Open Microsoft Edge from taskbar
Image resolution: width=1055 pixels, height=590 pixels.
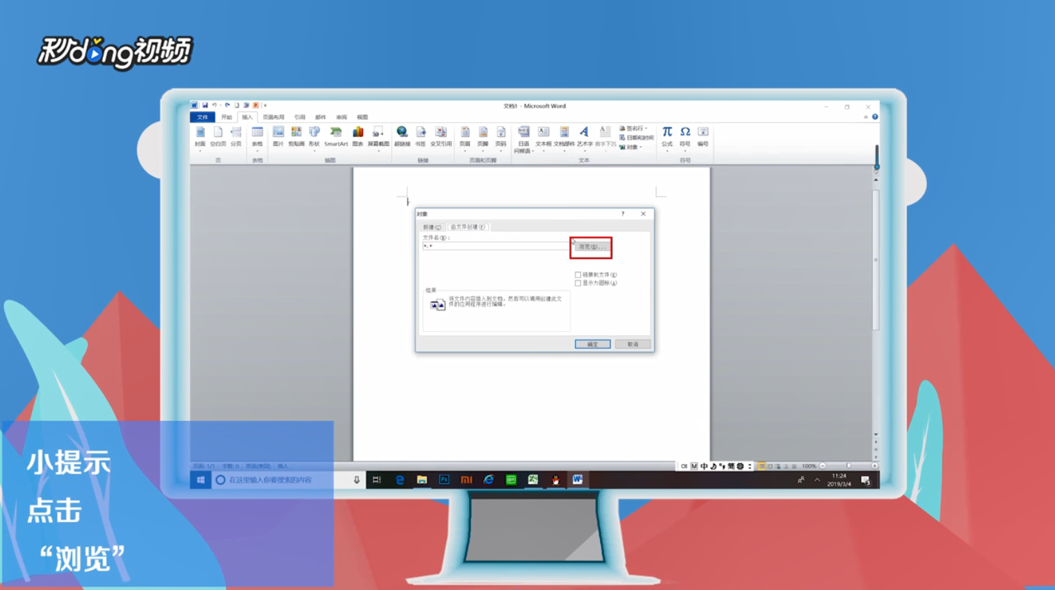point(399,480)
